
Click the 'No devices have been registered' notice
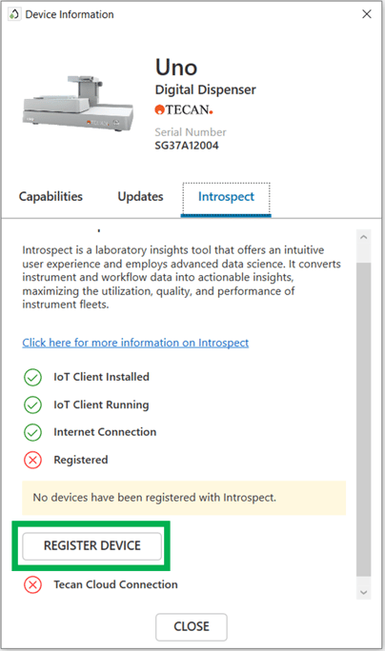click(184, 498)
